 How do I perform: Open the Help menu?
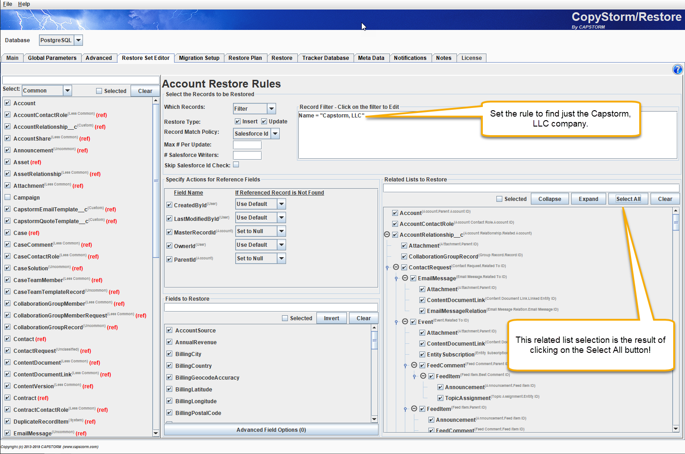pos(24,4)
